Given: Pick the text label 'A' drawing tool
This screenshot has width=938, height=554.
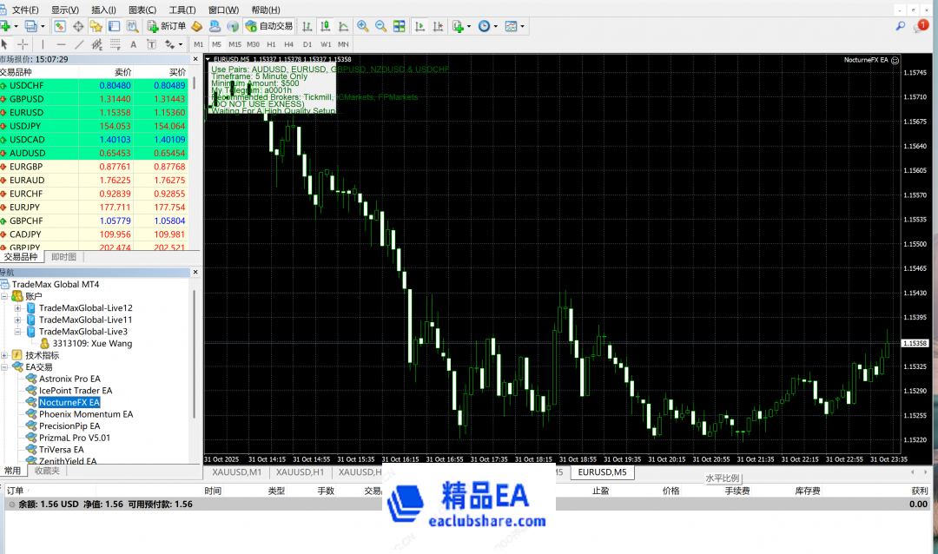Looking at the screenshot, I should coord(133,44).
